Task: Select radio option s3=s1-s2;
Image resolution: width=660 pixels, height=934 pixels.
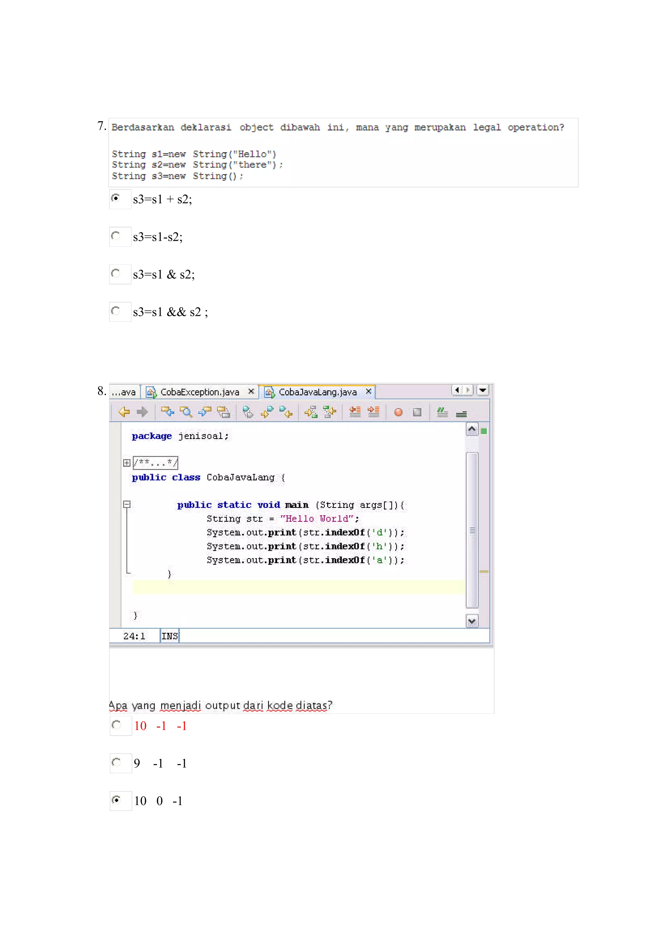Action: (x=115, y=236)
